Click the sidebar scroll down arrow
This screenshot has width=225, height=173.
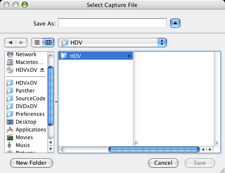click(x=51, y=149)
